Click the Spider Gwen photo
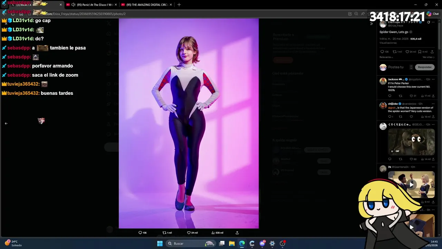 [x=189, y=123]
